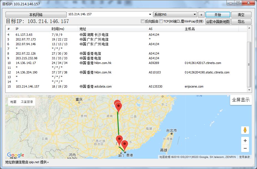This screenshot has width=257, height=169.
Task: Click the plus button beside DNS dropdown
Action: click(x=201, y=15)
